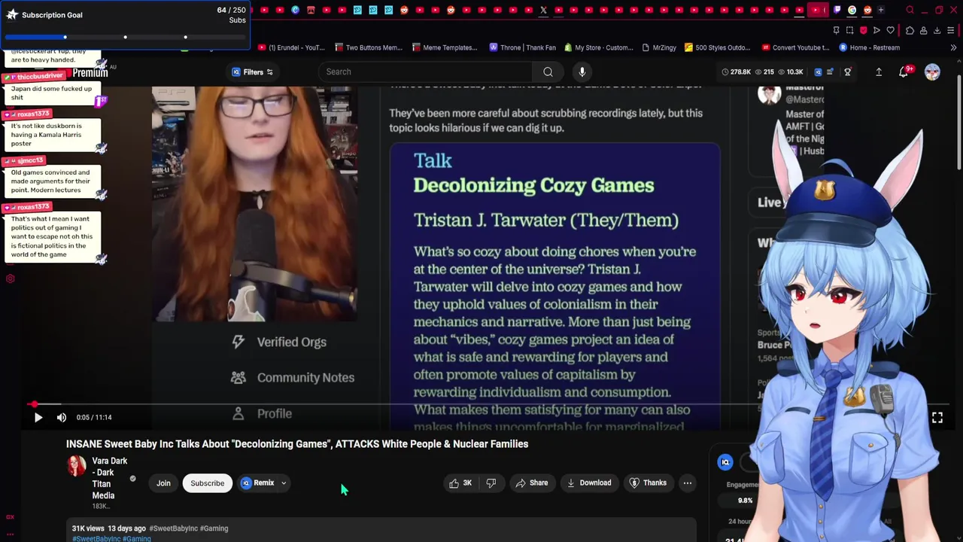Open the Throne Thank Fan bookmark
Screen dimensions: 963x542
click(x=523, y=47)
